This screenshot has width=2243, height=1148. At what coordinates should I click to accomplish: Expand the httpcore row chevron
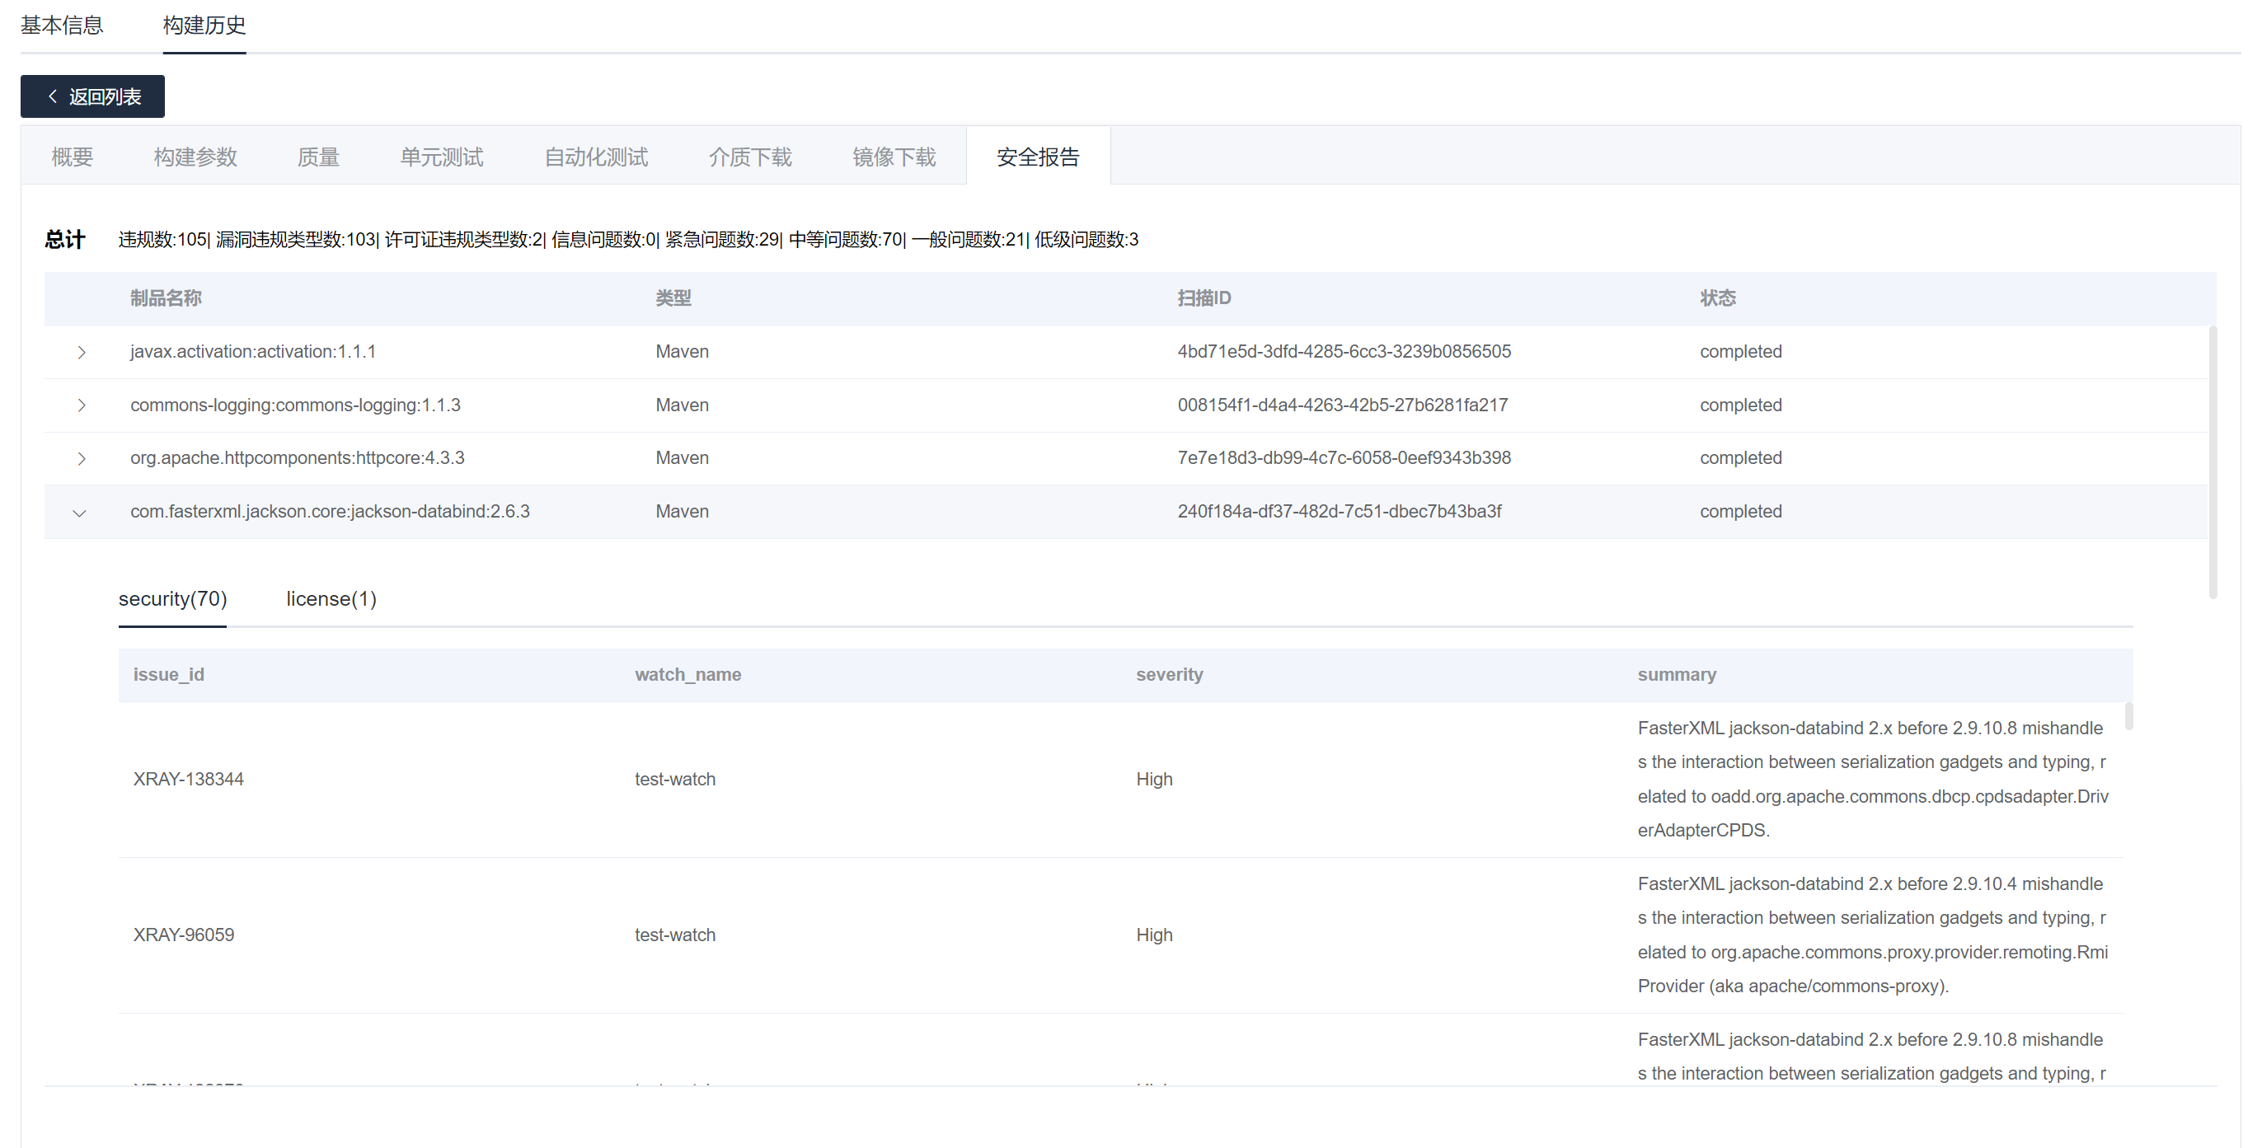coord(81,458)
